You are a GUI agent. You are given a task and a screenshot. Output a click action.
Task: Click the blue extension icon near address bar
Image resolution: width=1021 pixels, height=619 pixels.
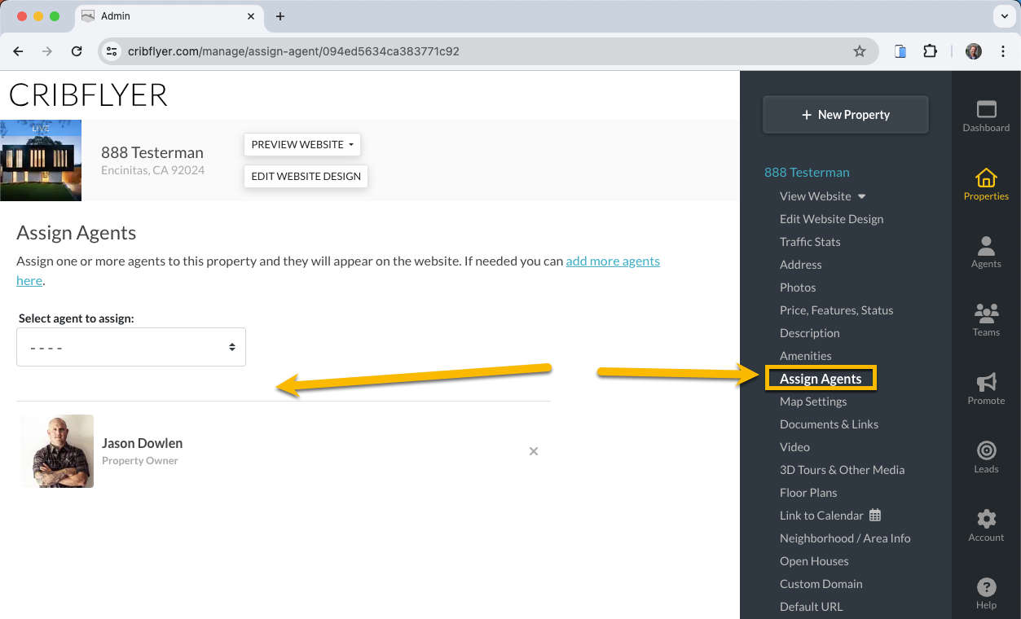pyautogui.click(x=900, y=51)
